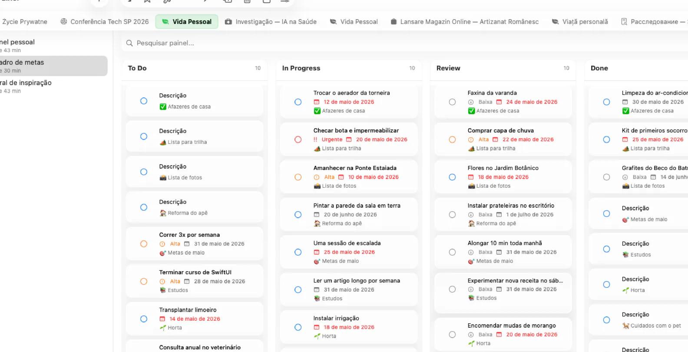Open the Investigação — IA na Saúde tab
688x352 pixels.
click(x=271, y=22)
